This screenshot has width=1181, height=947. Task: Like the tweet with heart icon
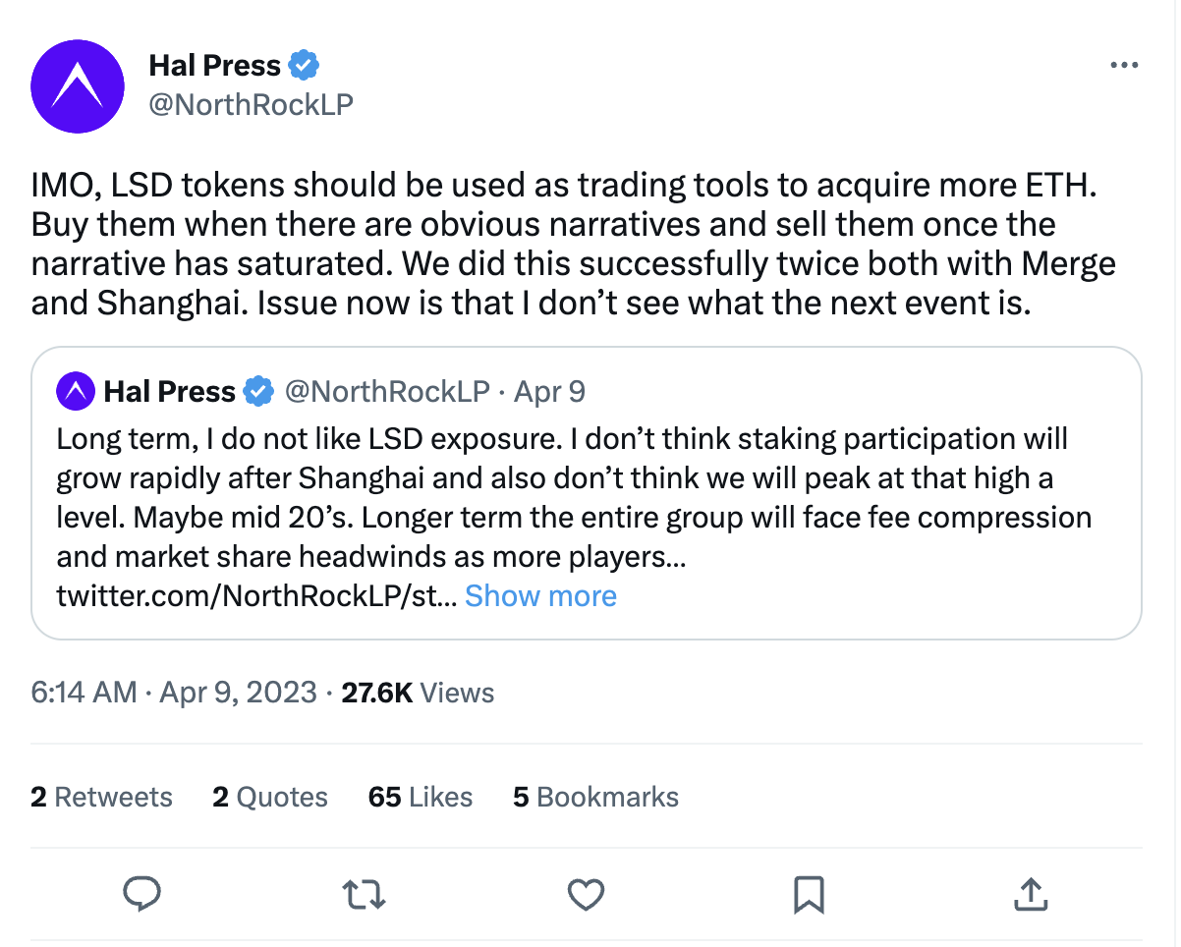pyautogui.click(x=586, y=894)
